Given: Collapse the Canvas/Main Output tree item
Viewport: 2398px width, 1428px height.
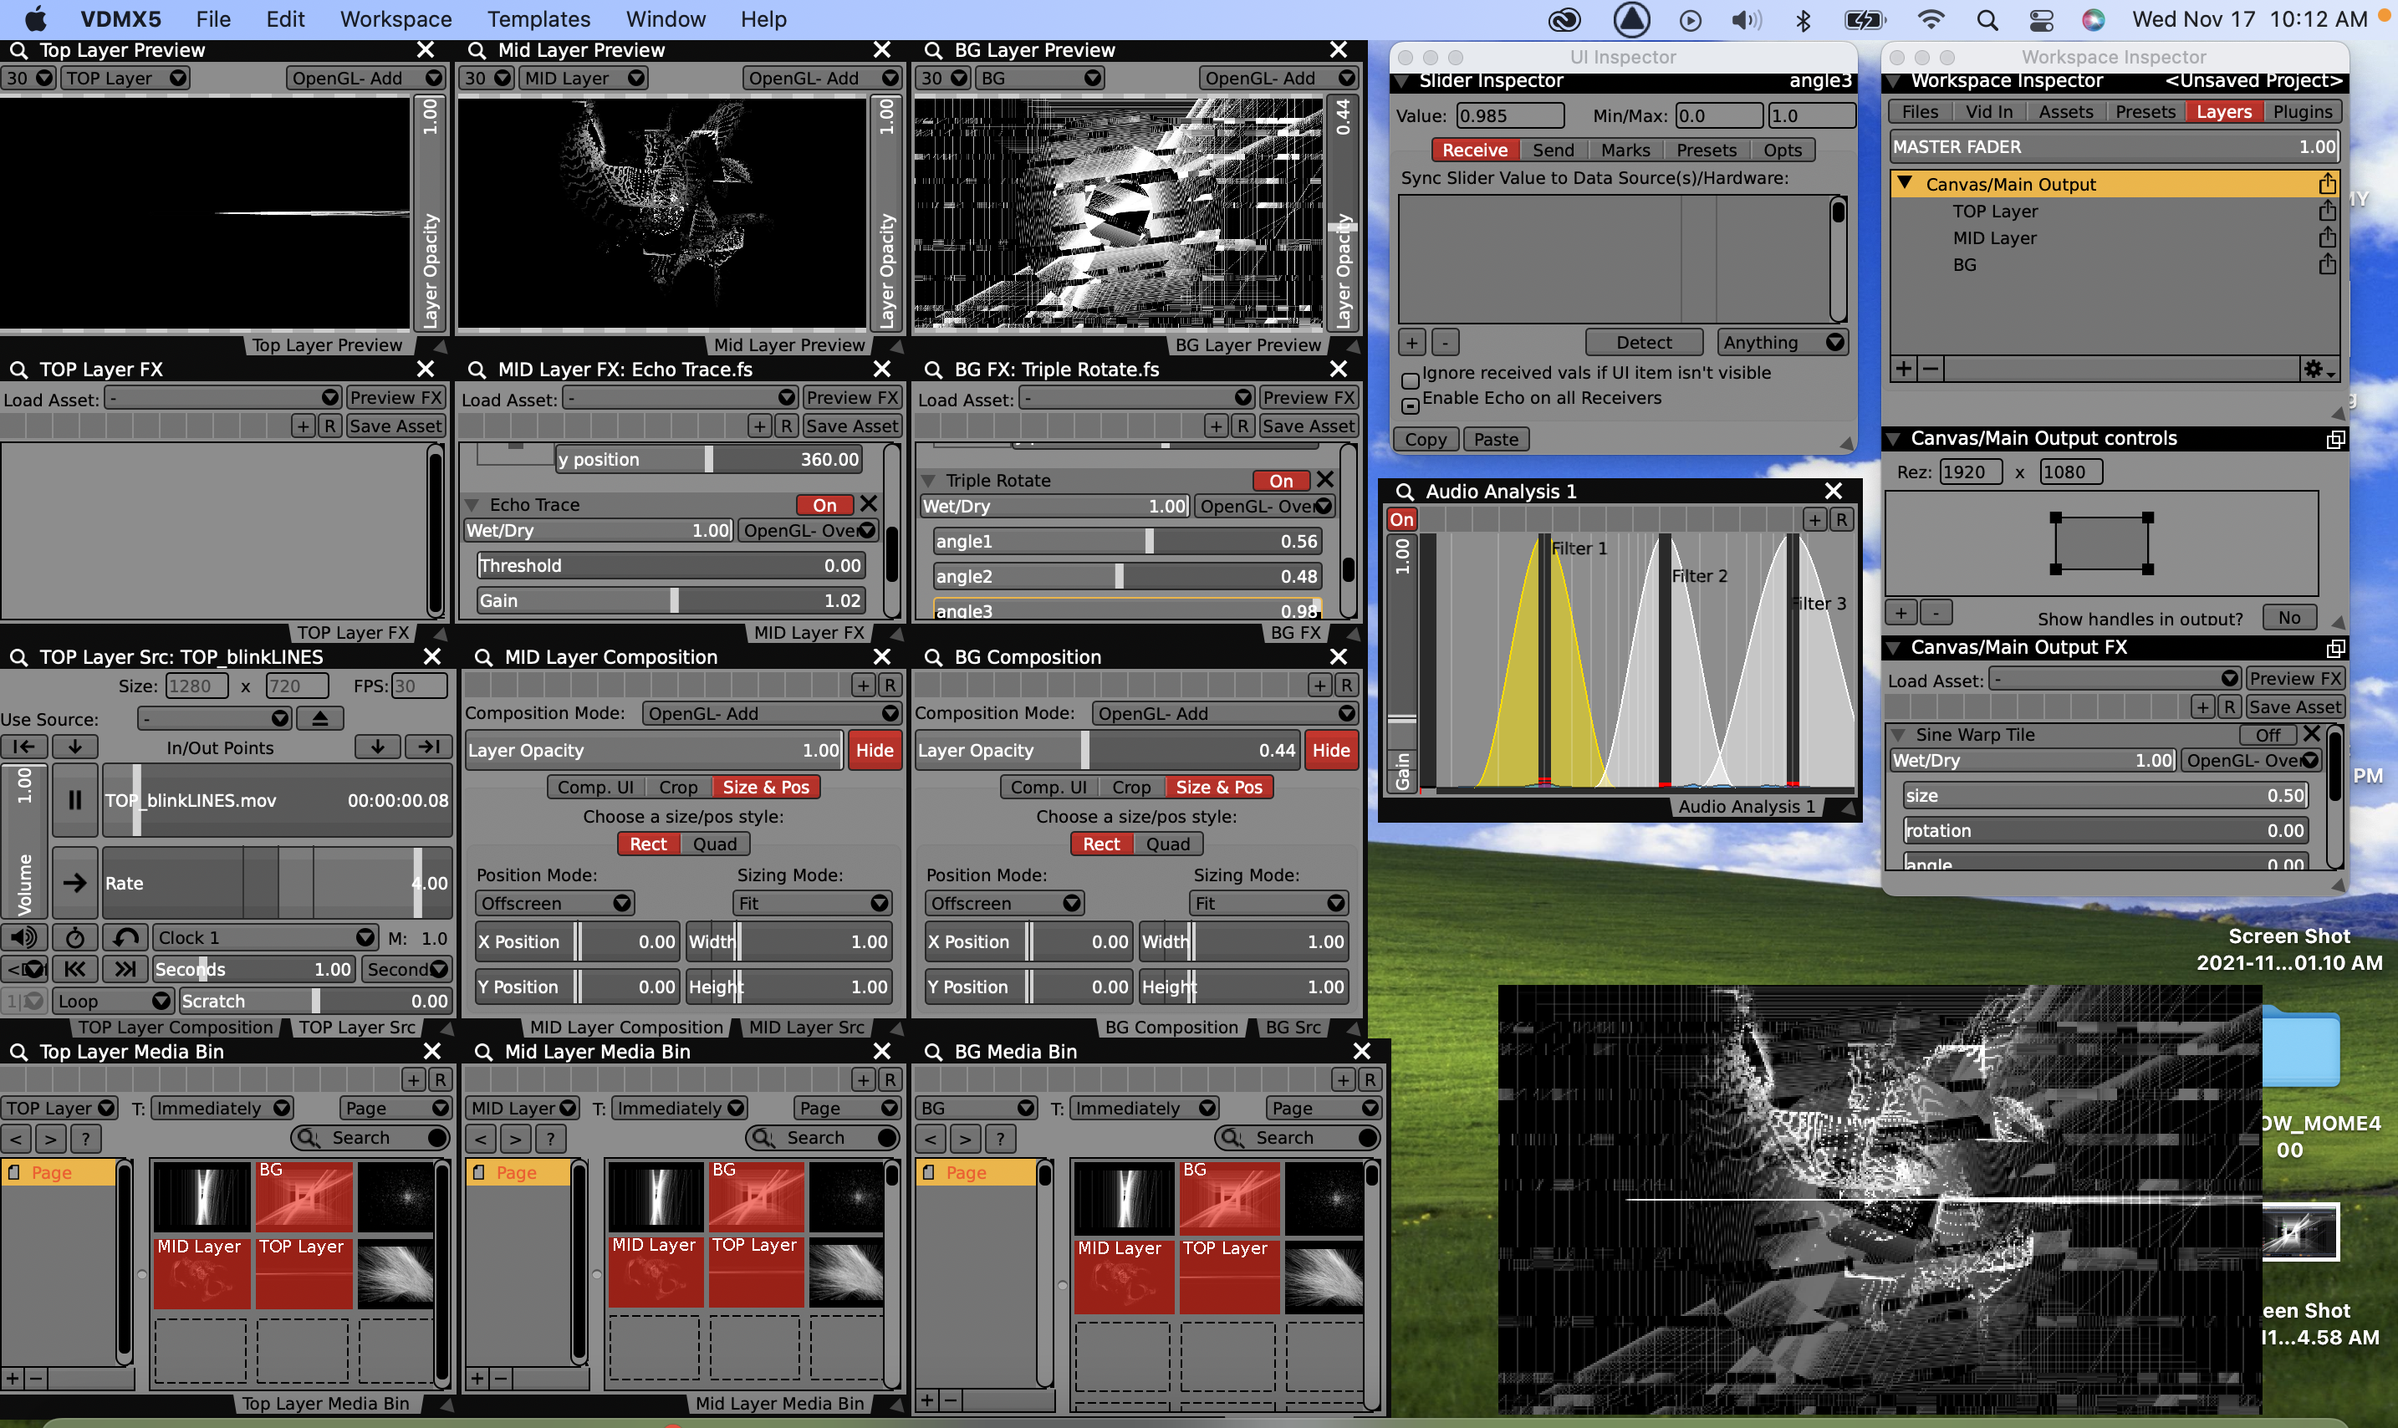Looking at the screenshot, I should coord(1905,184).
